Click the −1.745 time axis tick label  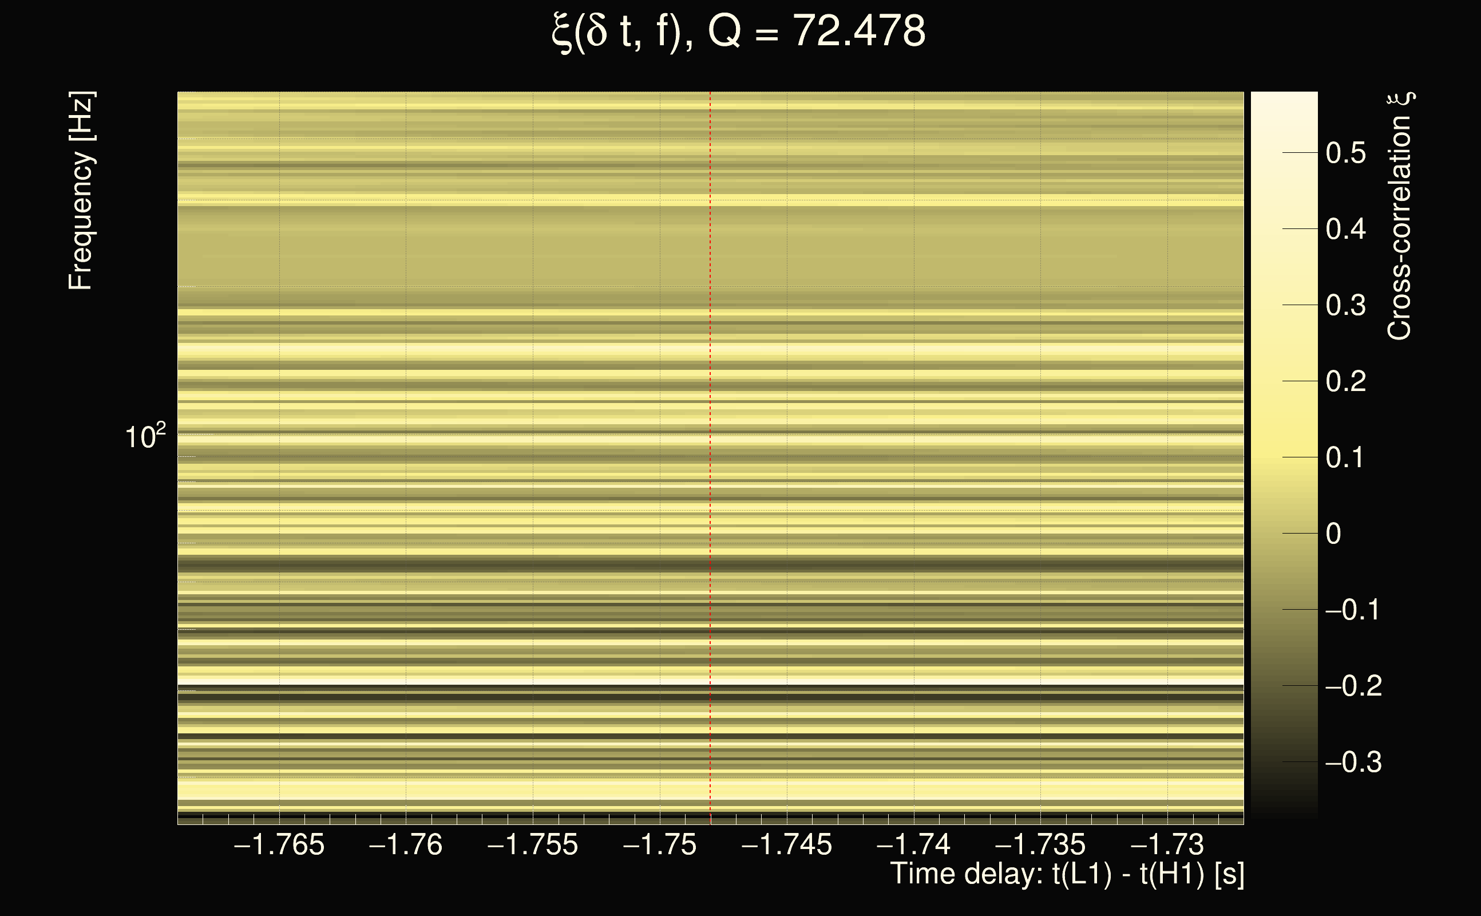point(786,844)
